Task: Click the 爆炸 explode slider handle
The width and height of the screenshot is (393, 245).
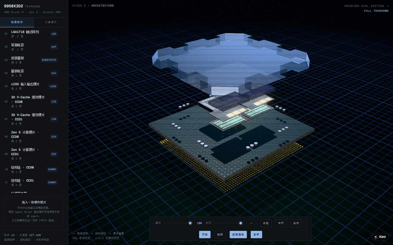Action: pyautogui.click(x=190, y=223)
